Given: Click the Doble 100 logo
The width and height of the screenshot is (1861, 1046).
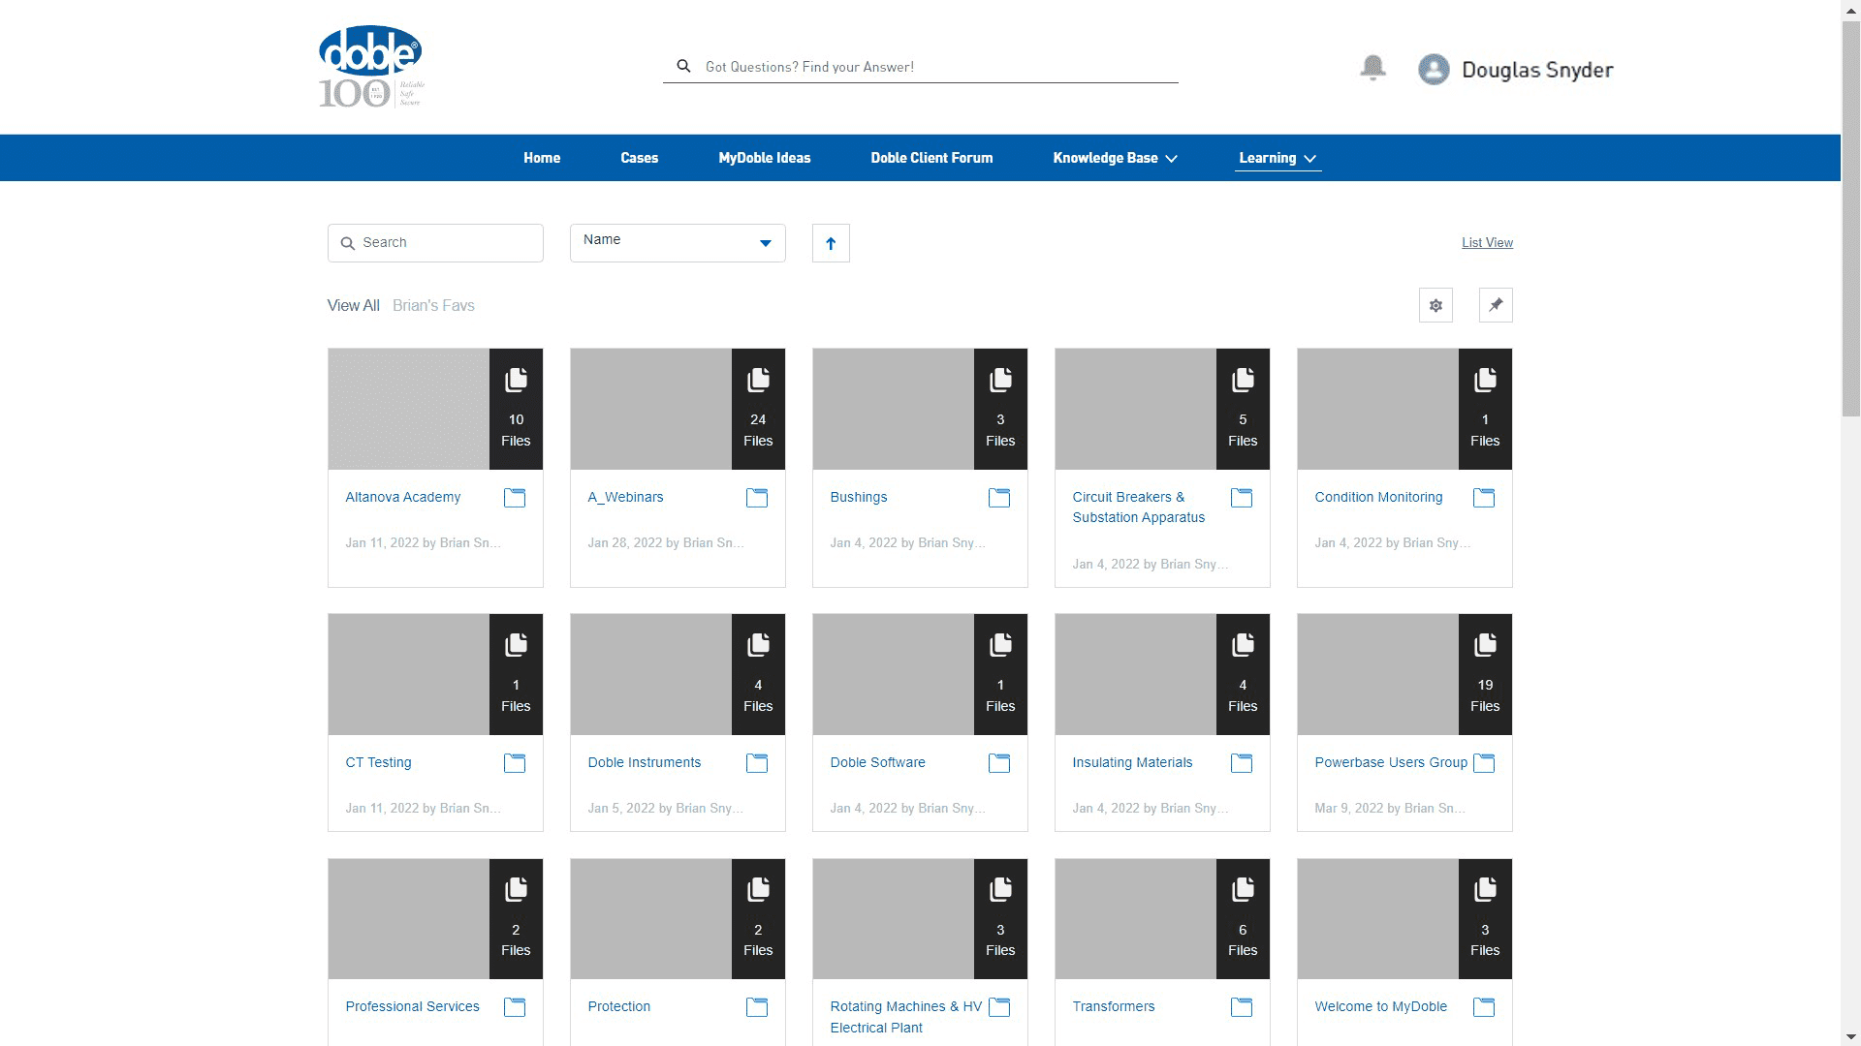Looking at the screenshot, I should tap(372, 66).
